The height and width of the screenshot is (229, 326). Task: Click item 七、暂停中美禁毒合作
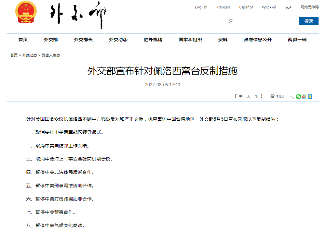pos(51,212)
